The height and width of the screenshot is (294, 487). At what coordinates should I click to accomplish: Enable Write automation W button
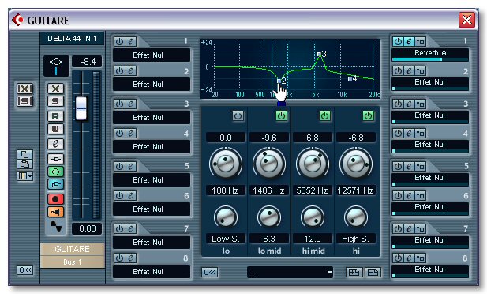point(55,129)
